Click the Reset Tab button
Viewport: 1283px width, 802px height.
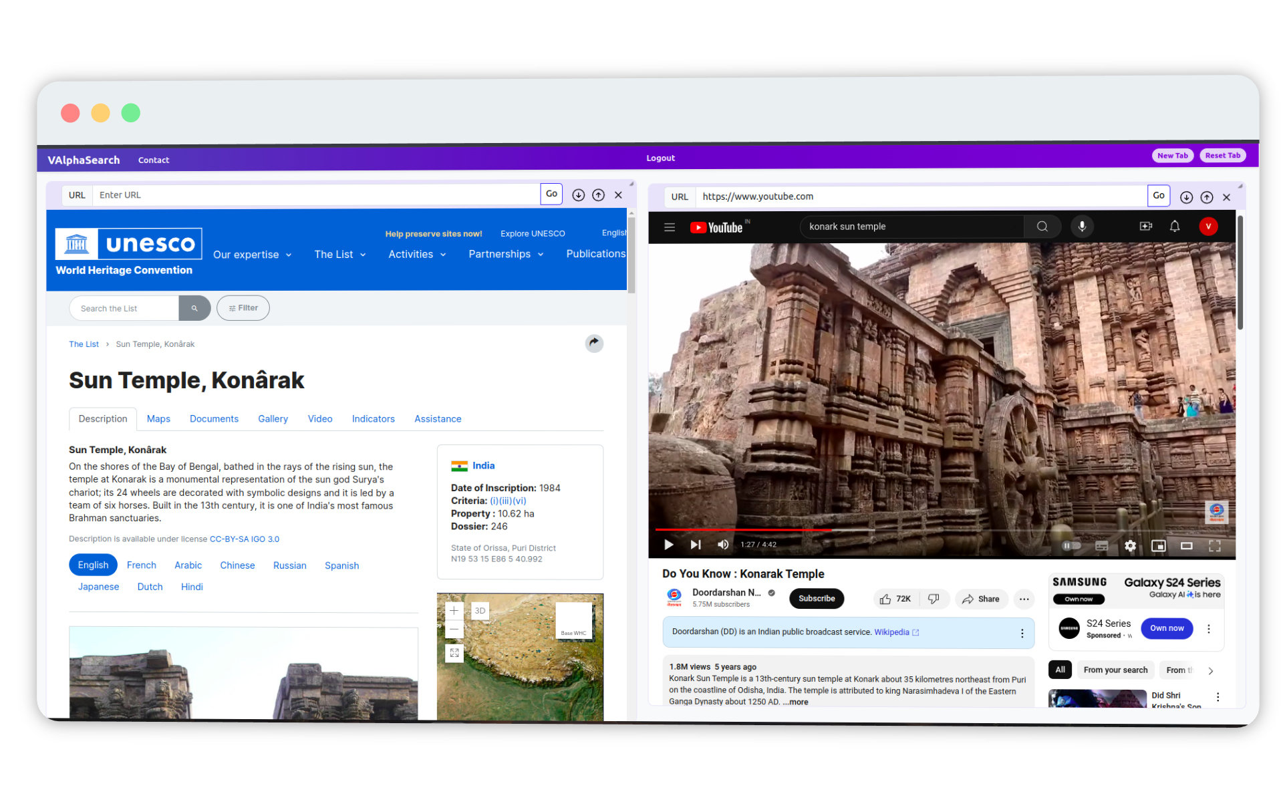1222,156
